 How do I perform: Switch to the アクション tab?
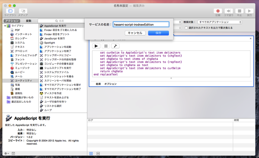click(12, 21)
